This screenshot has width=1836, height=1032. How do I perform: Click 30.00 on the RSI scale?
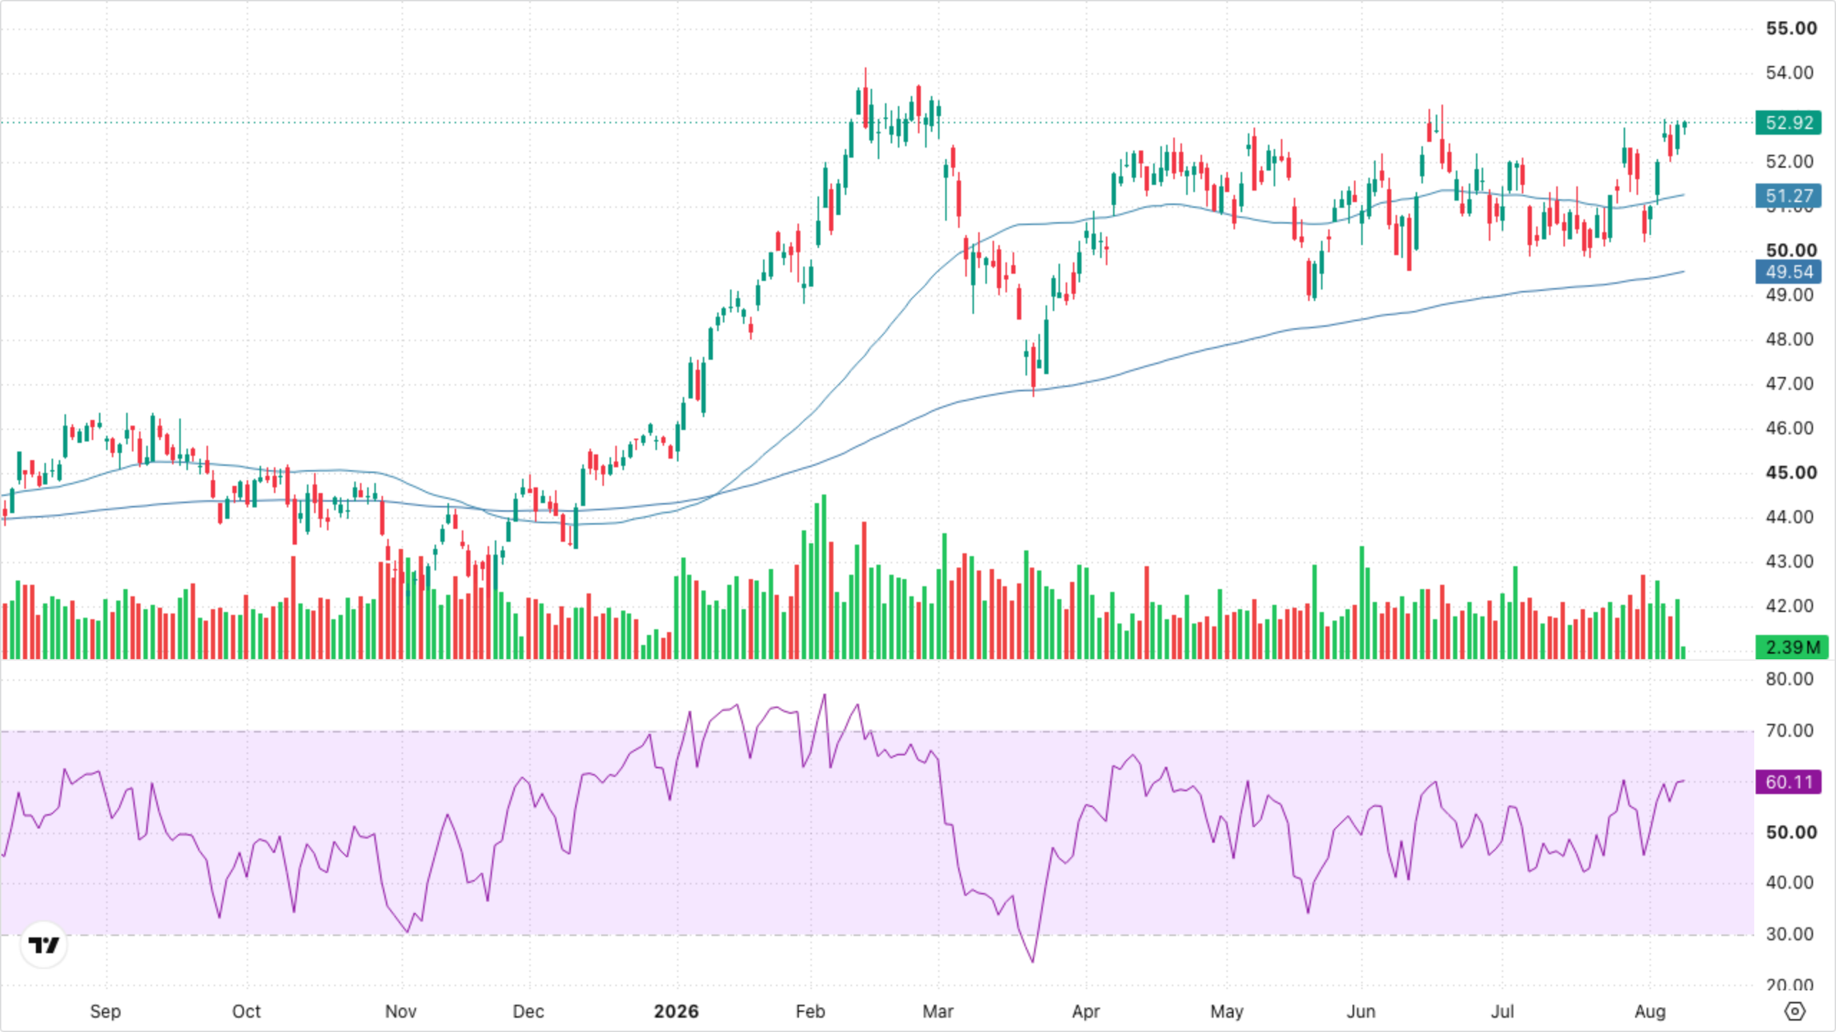point(1789,934)
